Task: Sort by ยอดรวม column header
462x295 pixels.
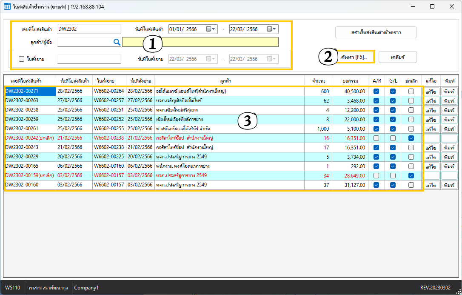Action: coord(350,80)
